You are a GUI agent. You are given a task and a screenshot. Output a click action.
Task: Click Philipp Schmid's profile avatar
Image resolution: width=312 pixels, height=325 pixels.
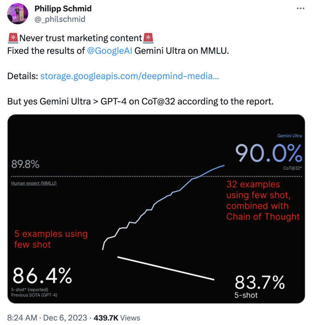click(17, 13)
